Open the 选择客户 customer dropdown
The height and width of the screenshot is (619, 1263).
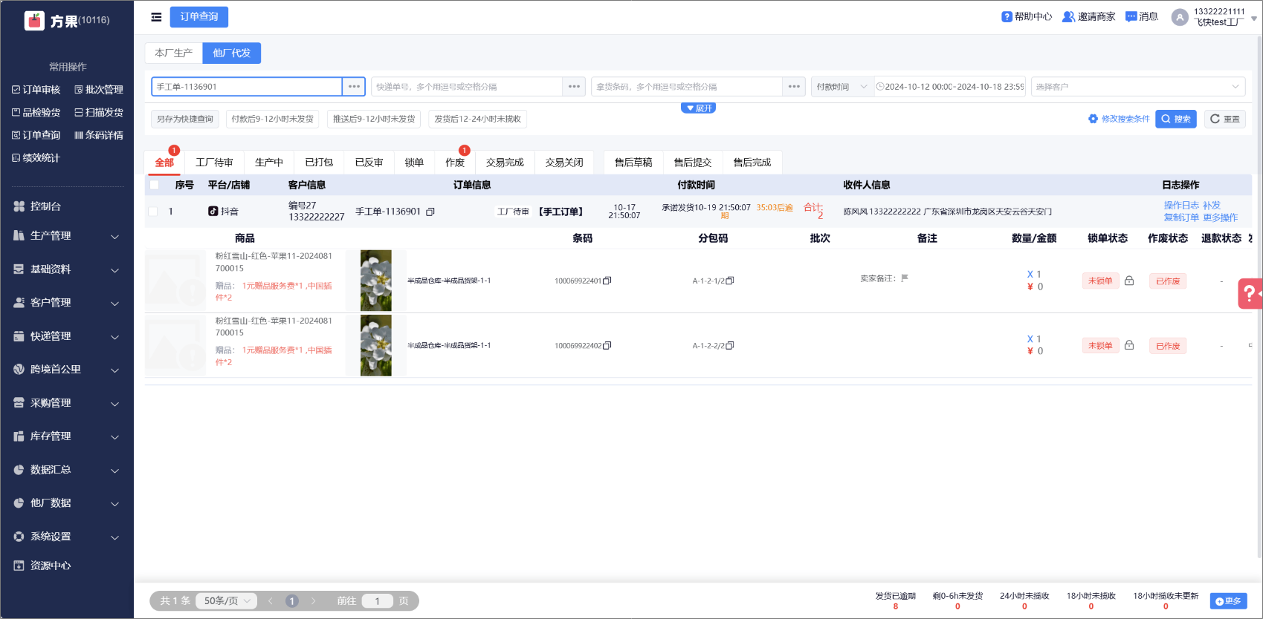[x=1137, y=87]
